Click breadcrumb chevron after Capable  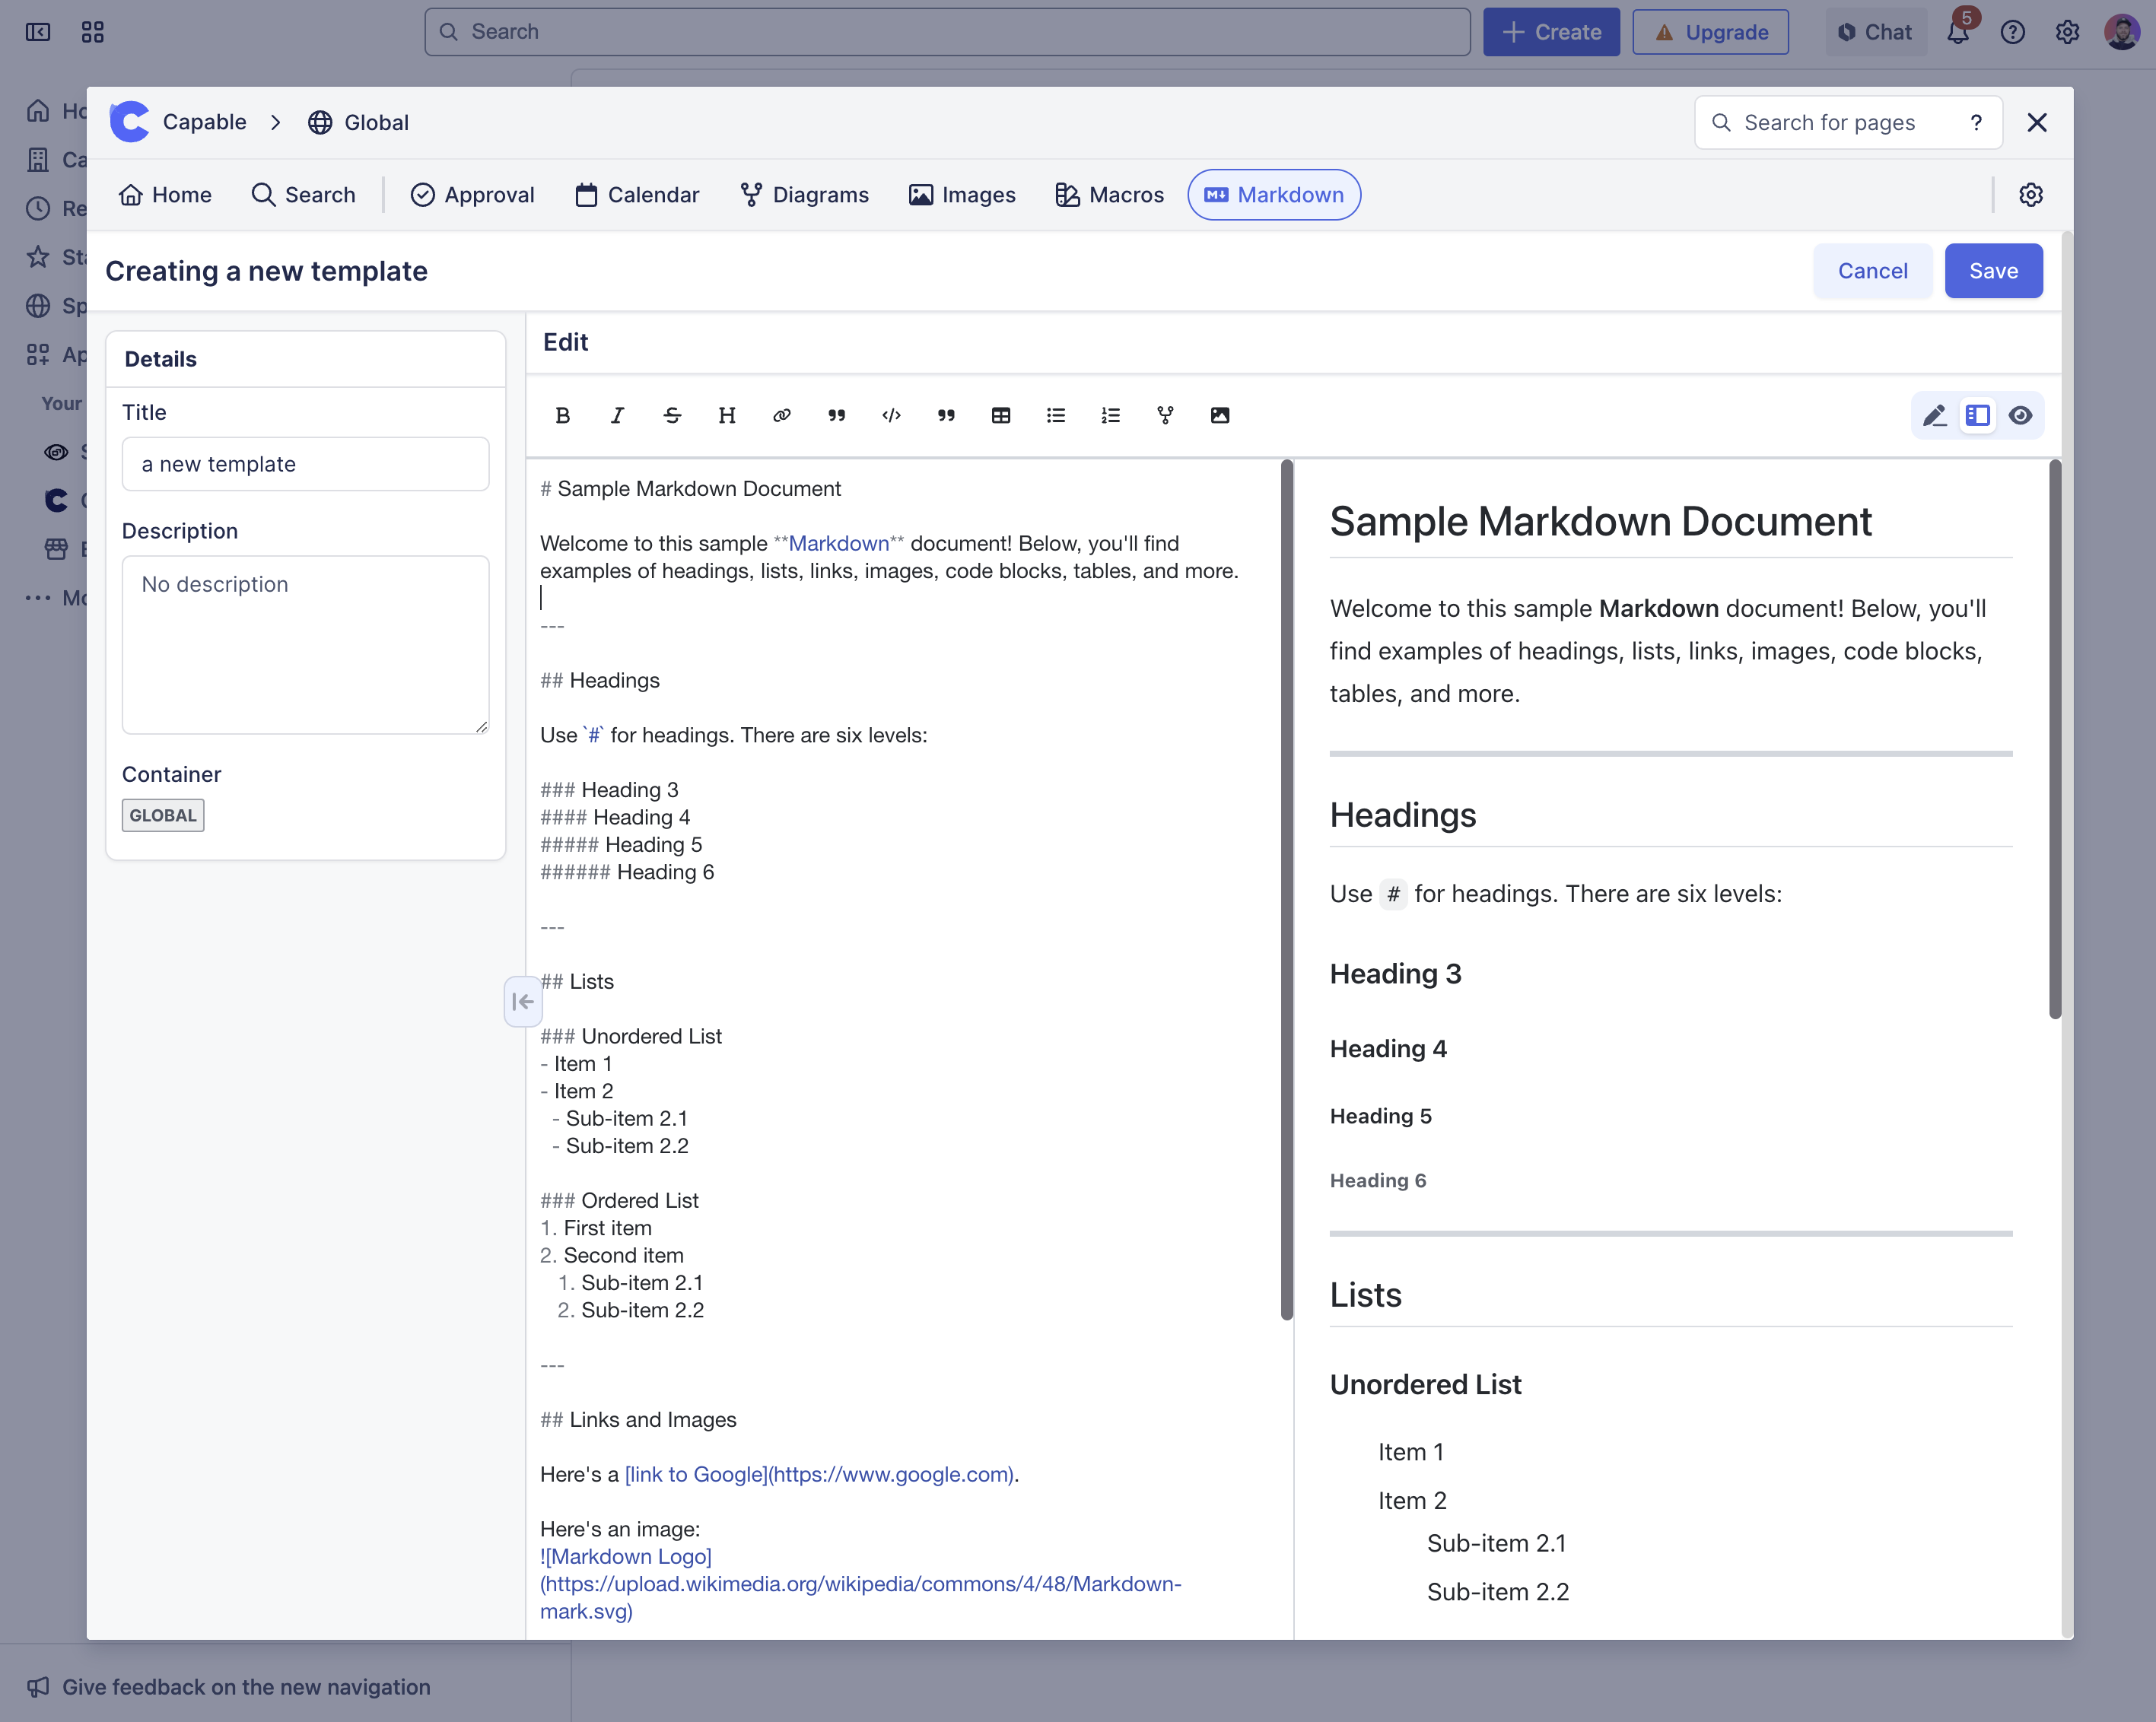(x=276, y=122)
